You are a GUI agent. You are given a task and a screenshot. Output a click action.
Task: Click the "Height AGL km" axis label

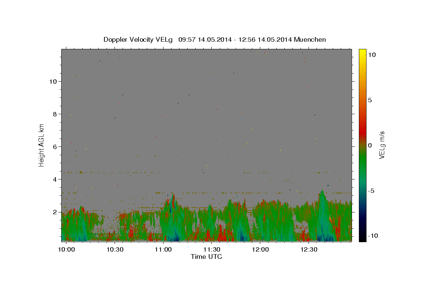pos(42,145)
